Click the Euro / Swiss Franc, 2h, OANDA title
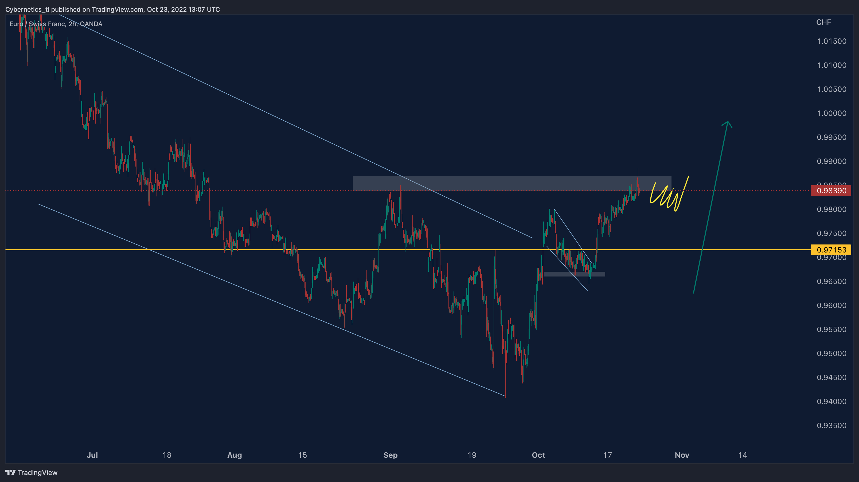Viewport: 859px width, 482px height. tap(56, 24)
